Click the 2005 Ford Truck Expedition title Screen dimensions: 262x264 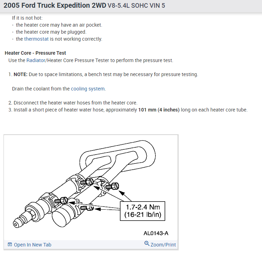tap(55, 5)
